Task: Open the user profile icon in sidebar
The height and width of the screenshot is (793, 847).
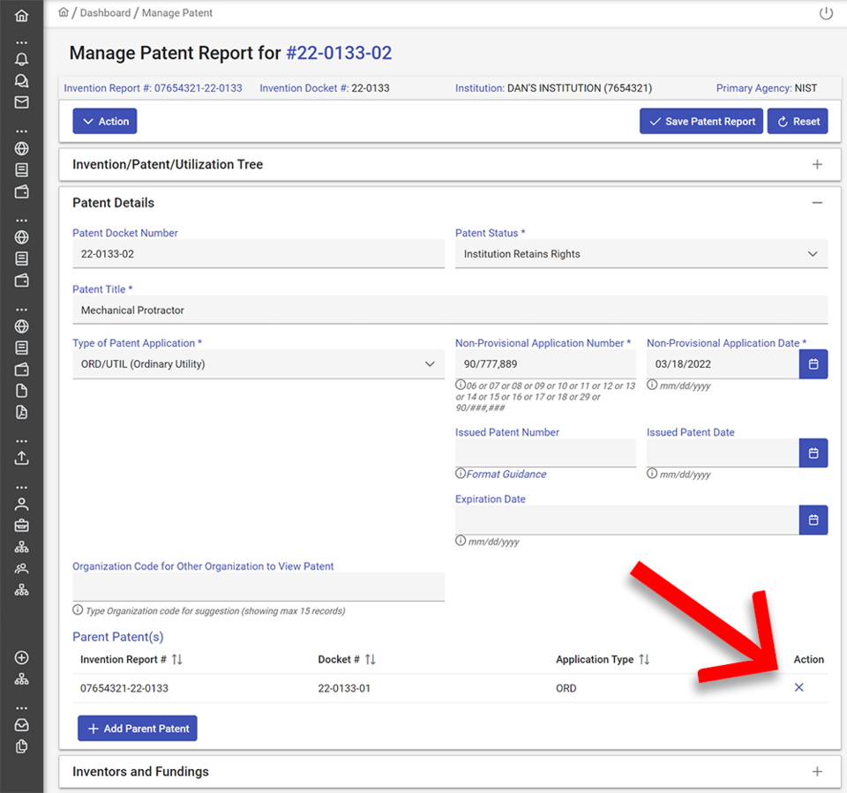Action: pyautogui.click(x=22, y=504)
